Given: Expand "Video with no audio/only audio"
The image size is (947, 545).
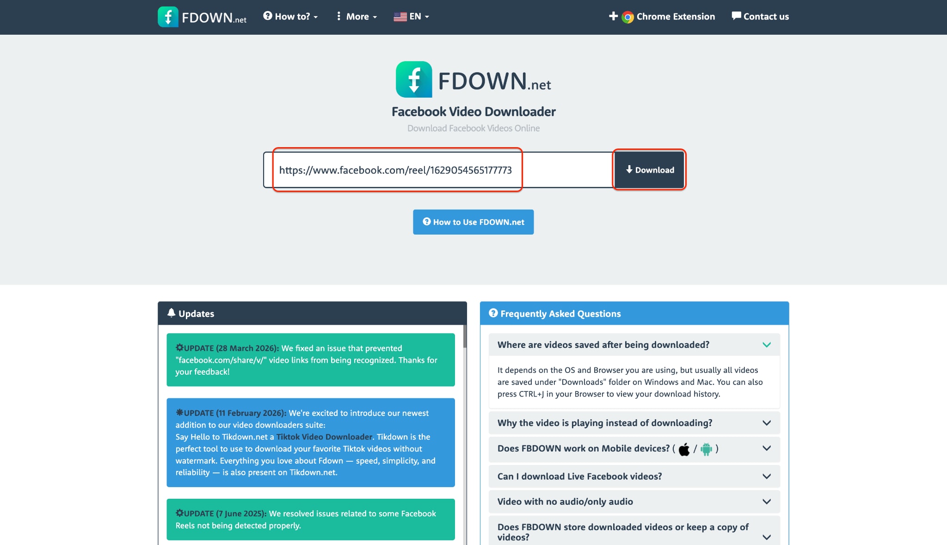Looking at the screenshot, I should pos(634,502).
